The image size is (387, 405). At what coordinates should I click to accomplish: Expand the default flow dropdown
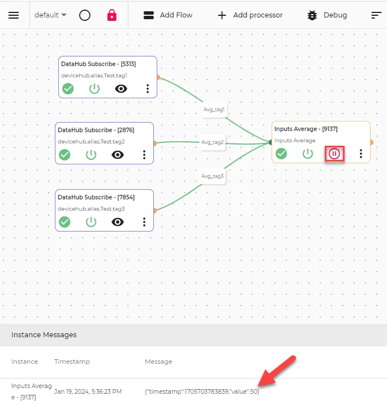(50, 15)
